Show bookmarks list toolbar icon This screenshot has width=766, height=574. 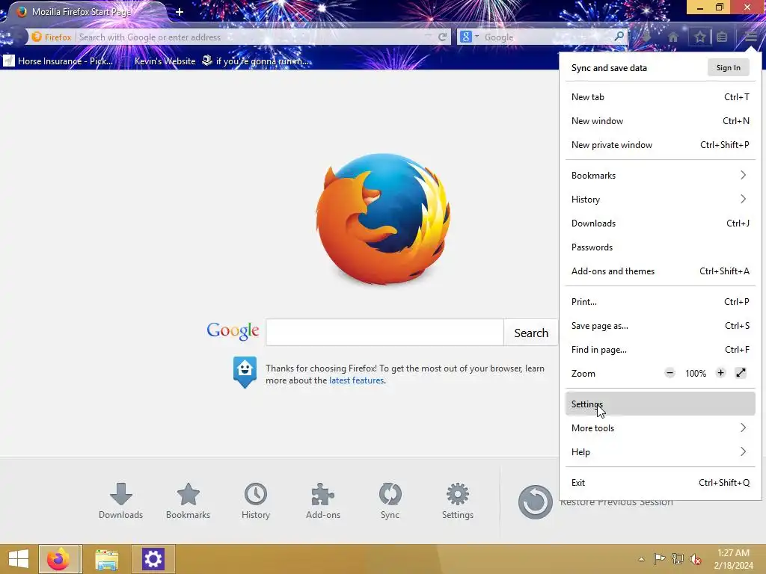click(722, 37)
